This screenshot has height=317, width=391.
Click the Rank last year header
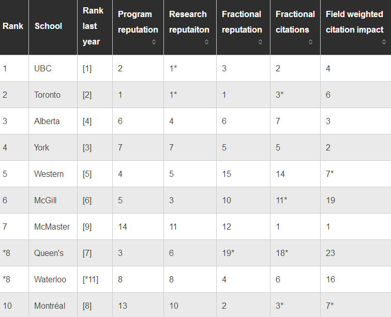(x=93, y=26)
